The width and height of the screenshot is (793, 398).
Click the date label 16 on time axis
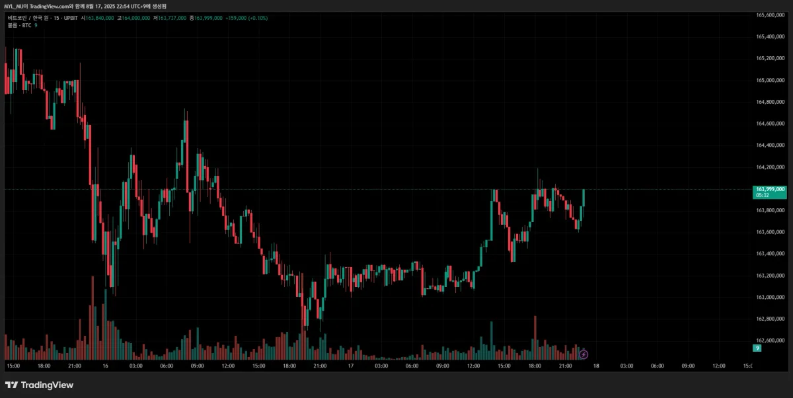105,366
